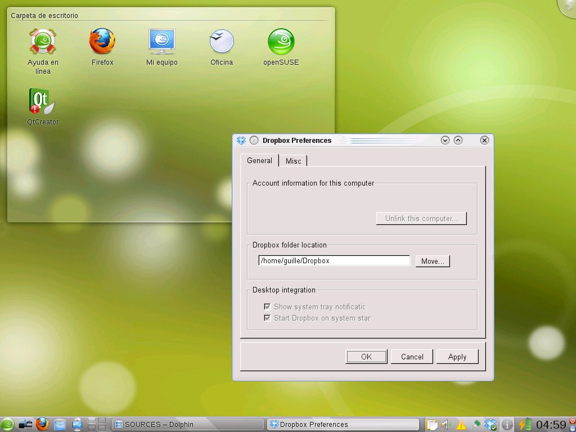This screenshot has height=432, width=576.
Task: Click the Dropbox system tray icon
Action: (x=490, y=425)
